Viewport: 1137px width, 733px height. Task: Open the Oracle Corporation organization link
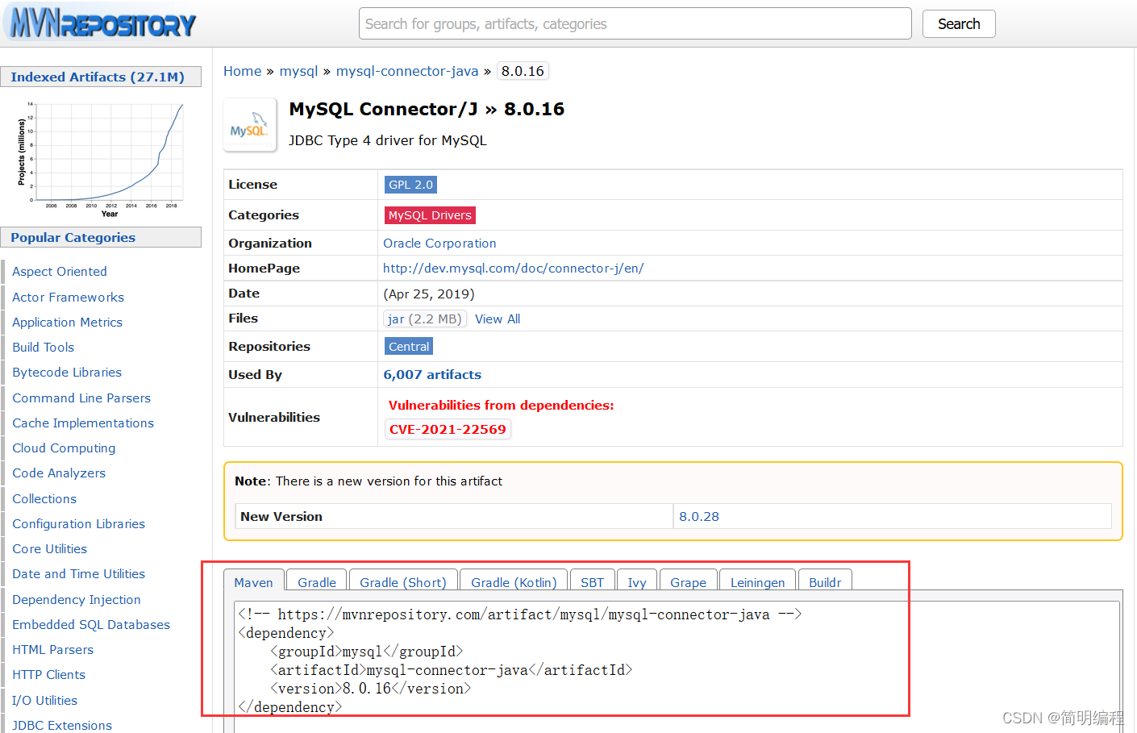point(439,244)
